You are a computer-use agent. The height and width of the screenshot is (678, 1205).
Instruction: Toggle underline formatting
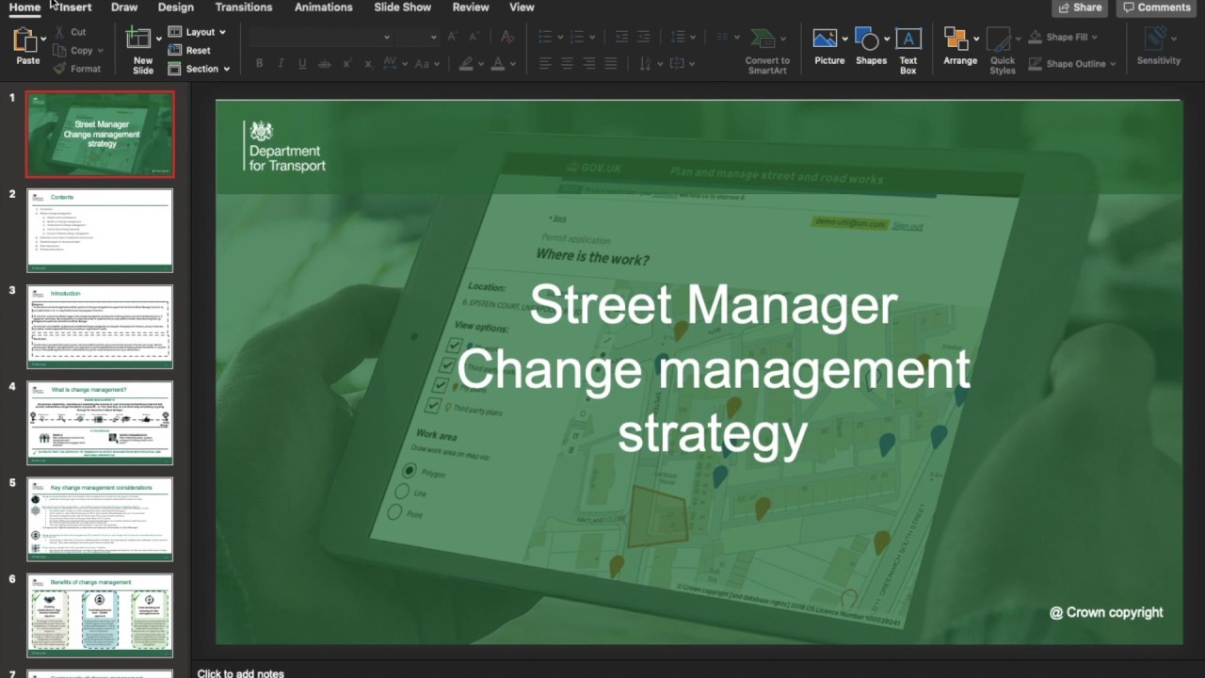[x=302, y=64]
